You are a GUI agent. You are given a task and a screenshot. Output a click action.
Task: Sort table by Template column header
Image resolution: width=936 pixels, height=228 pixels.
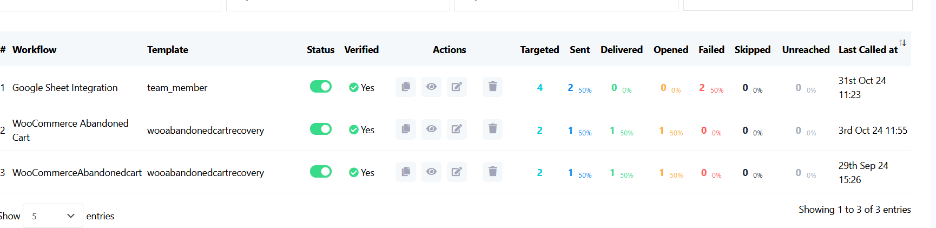168,50
